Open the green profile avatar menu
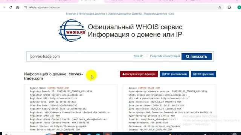The height and width of the screenshot is (135, 241). click(x=239, y=7)
